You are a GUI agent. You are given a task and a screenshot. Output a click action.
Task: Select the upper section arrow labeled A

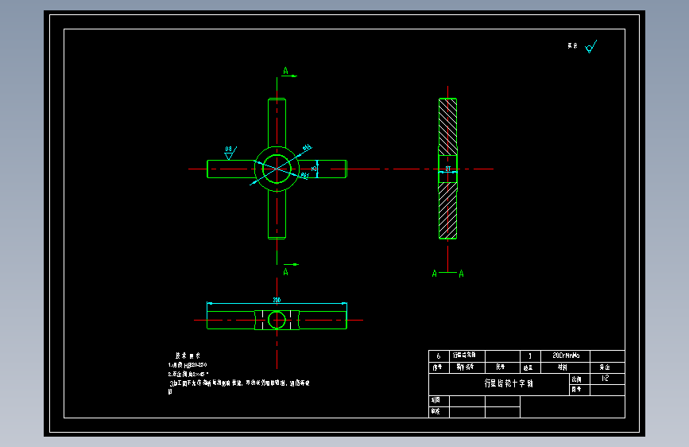(289, 72)
